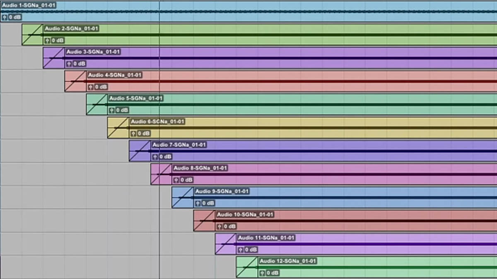Click the clip gain icon on Audio 11-SGNa_01-01
Screen dimensions: 497x279
(241, 250)
